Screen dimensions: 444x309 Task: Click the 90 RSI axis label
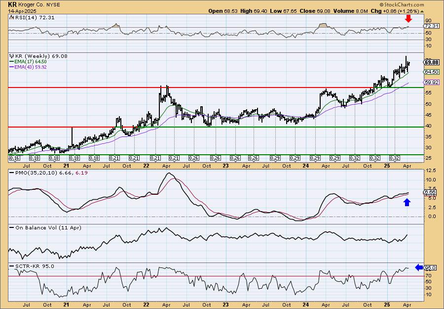[x=428, y=21]
